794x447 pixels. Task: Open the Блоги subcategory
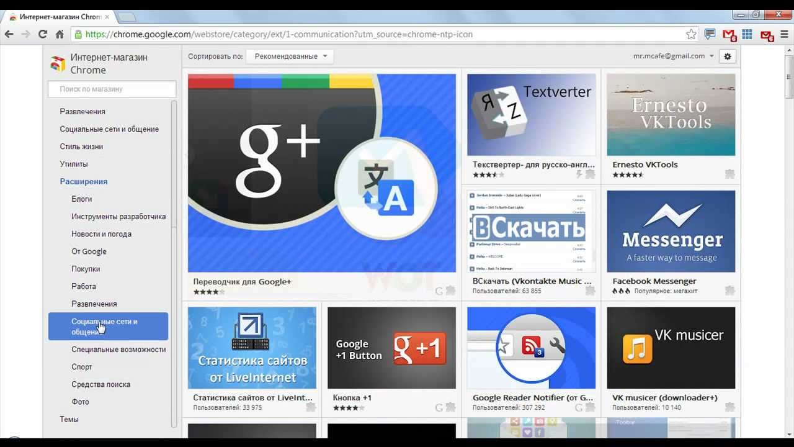coord(81,199)
